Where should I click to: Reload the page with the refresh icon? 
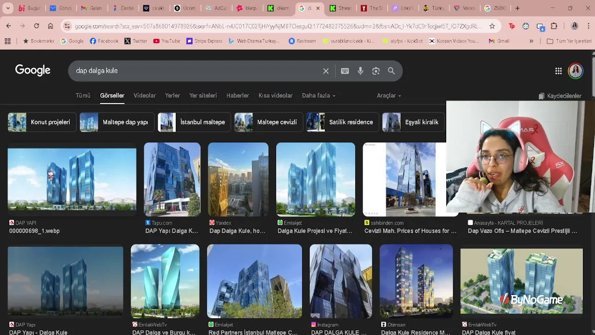coord(36,26)
